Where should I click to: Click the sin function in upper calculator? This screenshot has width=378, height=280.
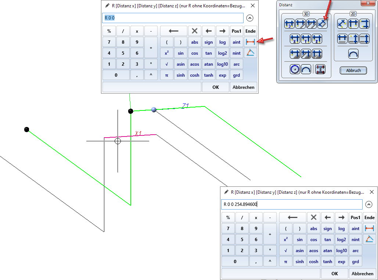point(181,53)
